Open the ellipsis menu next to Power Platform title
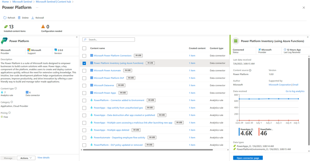 [37, 7]
